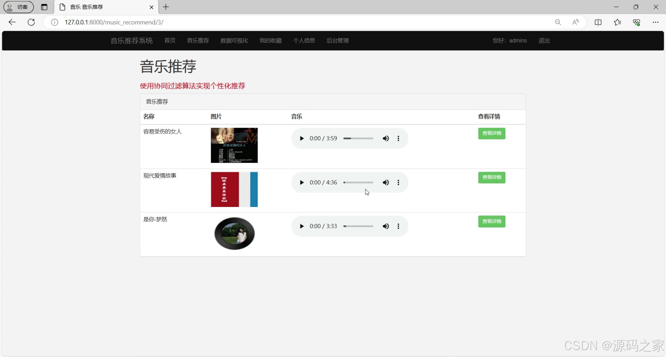Click the browser back arrow
Screen dimensions: 666x357
pos(12,22)
